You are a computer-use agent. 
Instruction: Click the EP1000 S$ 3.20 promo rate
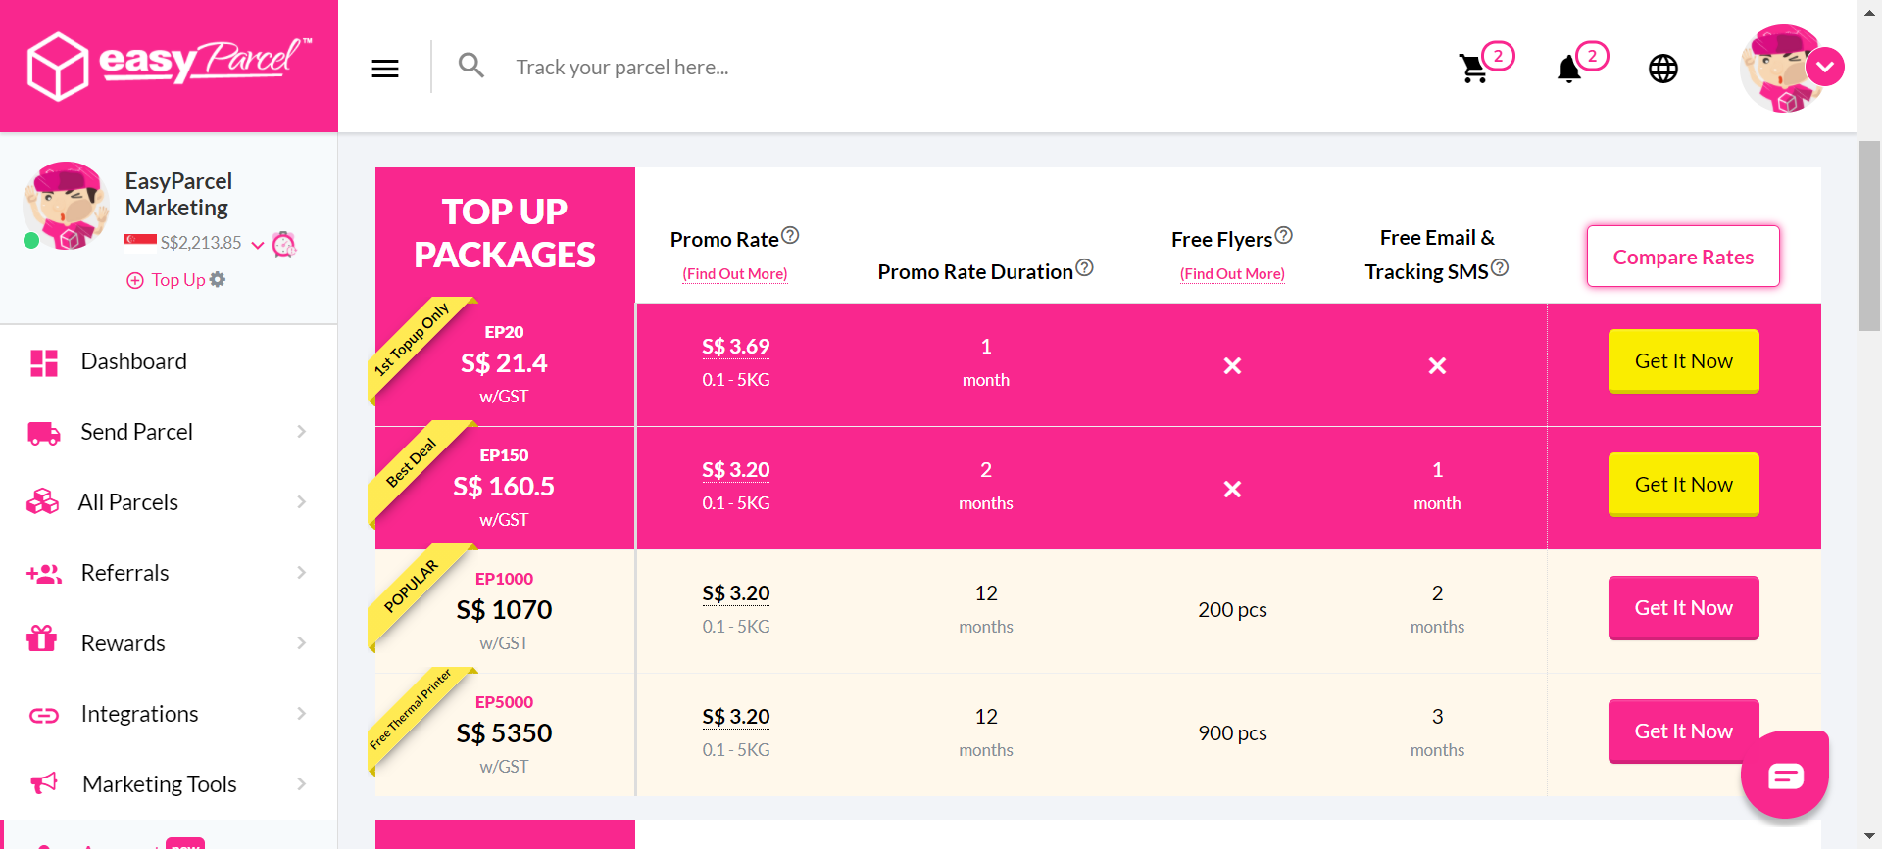tap(736, 593)
